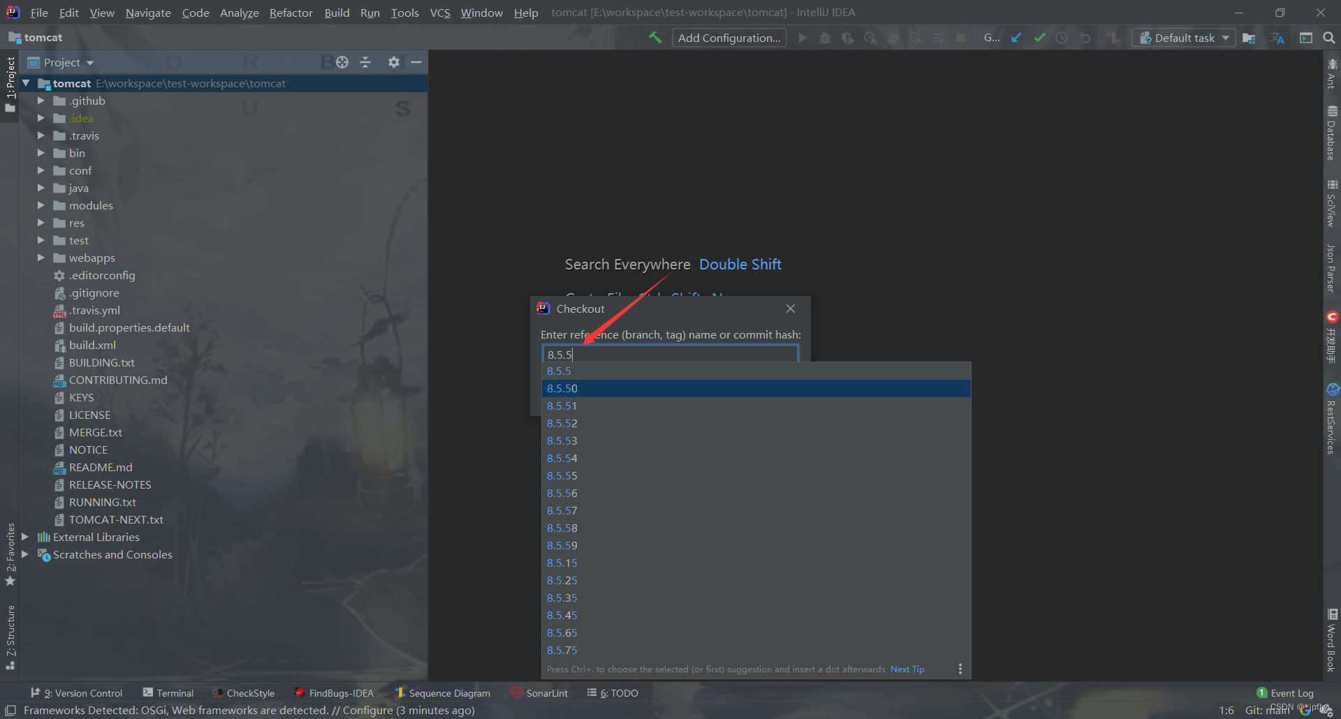Open the Refactor menu

click(x=291, y=13)
